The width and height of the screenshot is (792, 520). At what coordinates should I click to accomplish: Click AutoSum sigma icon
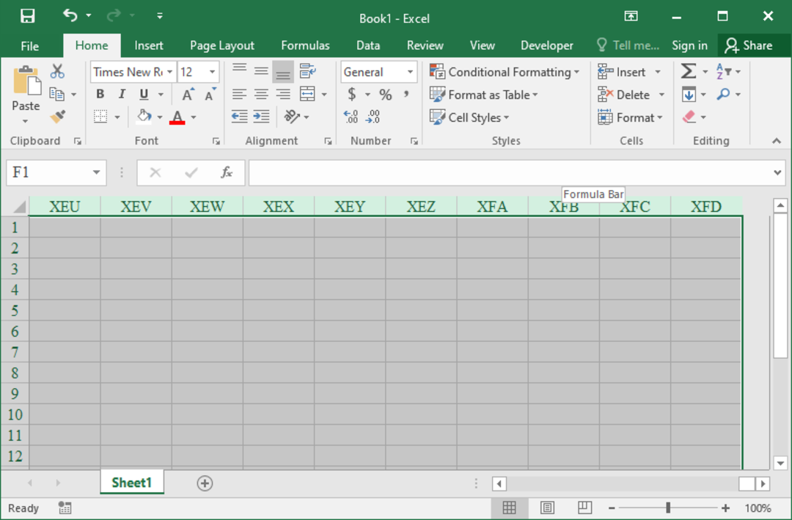[688, 71]
